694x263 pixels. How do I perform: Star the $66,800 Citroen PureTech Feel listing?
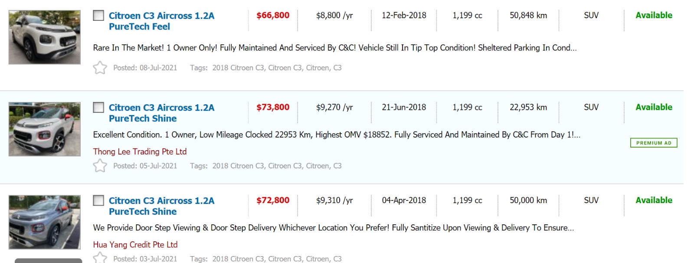(100, 68)
